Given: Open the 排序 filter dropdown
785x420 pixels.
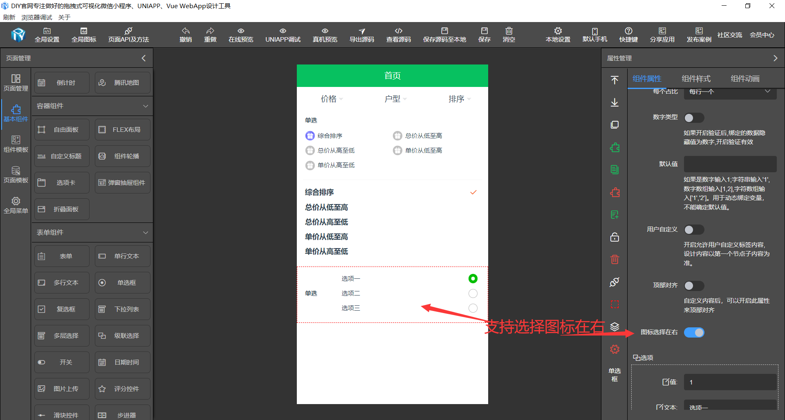Looking at the screenshot, I should (x=460, y=99).
